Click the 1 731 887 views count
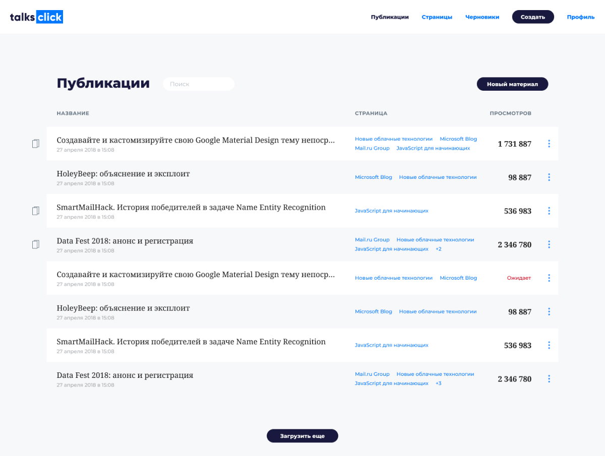 (514, 144)
